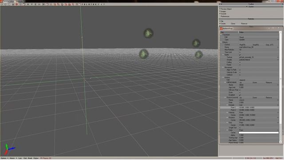
Task: Click the Remove button under Particles
Action: tap(244, 24)
